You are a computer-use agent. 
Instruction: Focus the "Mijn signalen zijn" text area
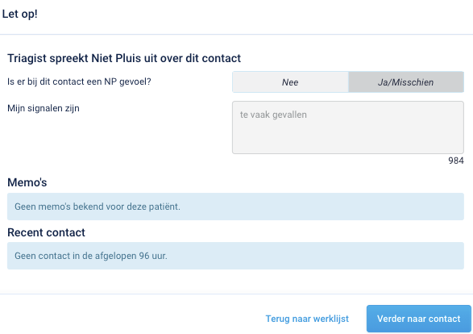click(x=348, y=127)
